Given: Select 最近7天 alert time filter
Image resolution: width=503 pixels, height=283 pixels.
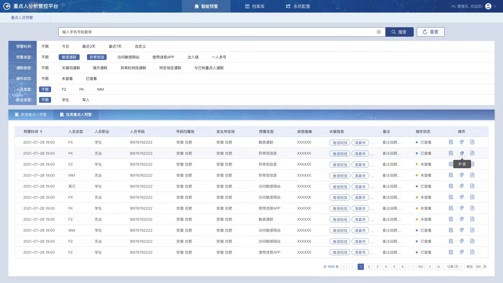Looking at the screenshot, I should click(x=115, y=46).
